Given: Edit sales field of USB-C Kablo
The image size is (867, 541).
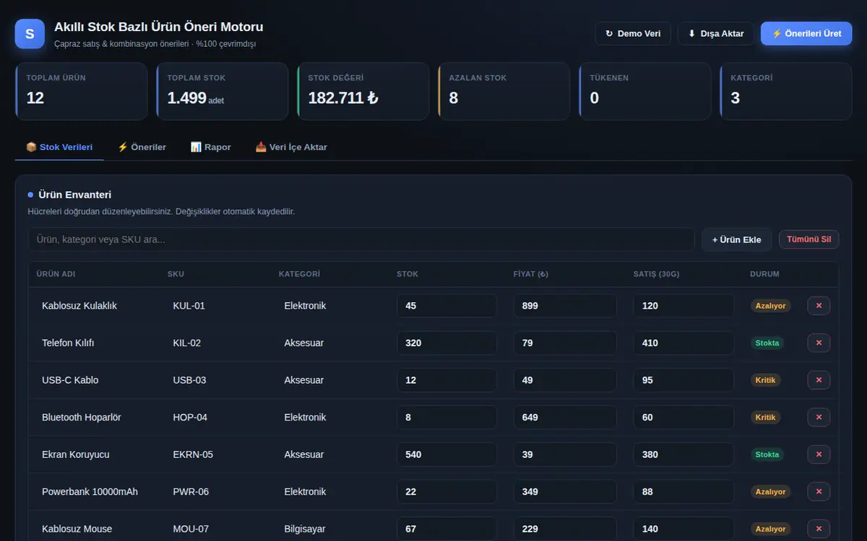Looking at the screenshot, I should click(x=683, y=380).
